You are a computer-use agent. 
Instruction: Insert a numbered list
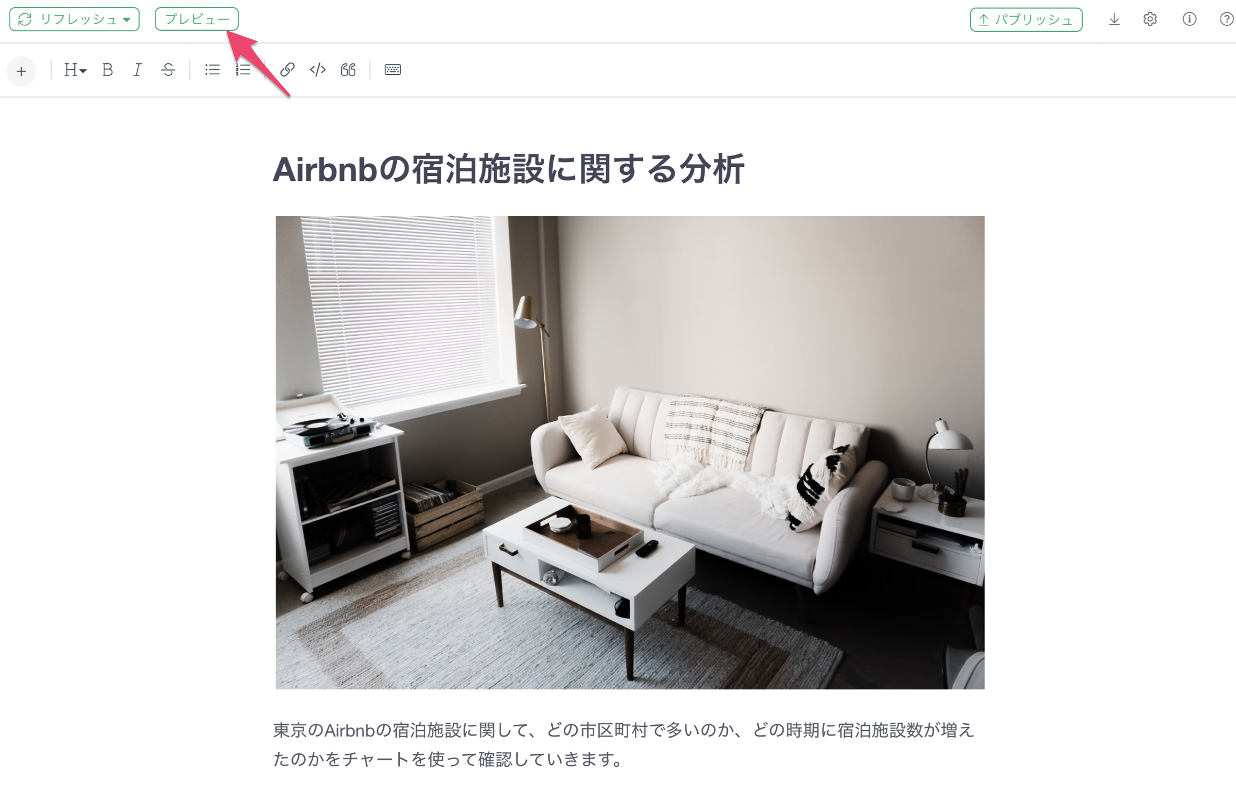[x=243, y=70]
